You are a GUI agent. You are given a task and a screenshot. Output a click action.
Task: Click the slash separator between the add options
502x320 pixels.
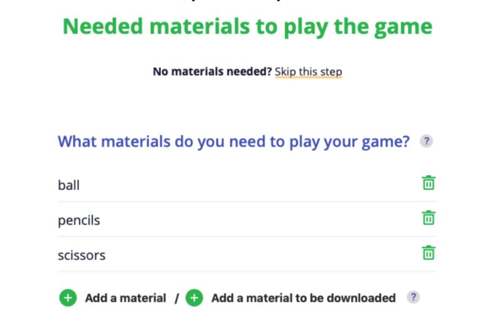point(177,299)
